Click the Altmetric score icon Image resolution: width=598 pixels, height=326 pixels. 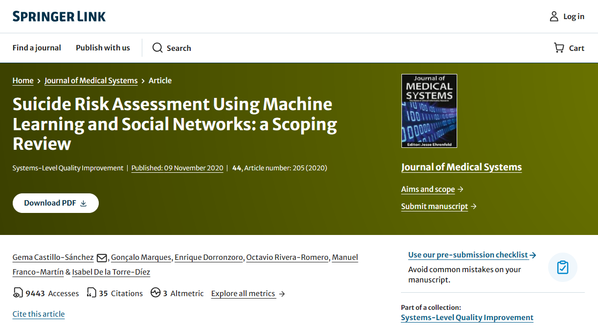click(155, 293)
